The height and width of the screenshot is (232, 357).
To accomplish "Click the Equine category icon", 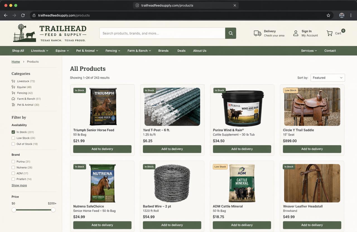I will coord(13,87).
